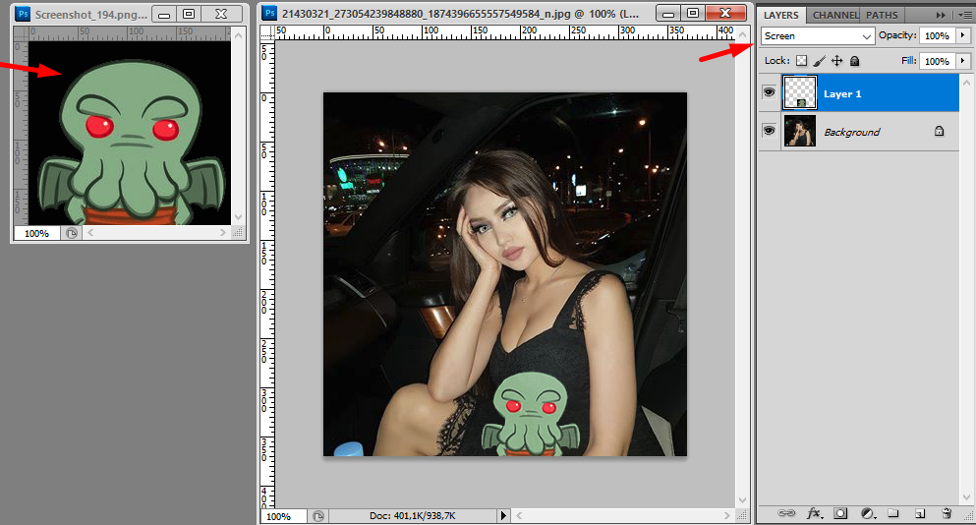Click scroll left arrow in main document
976x525 pixels.
519,515
